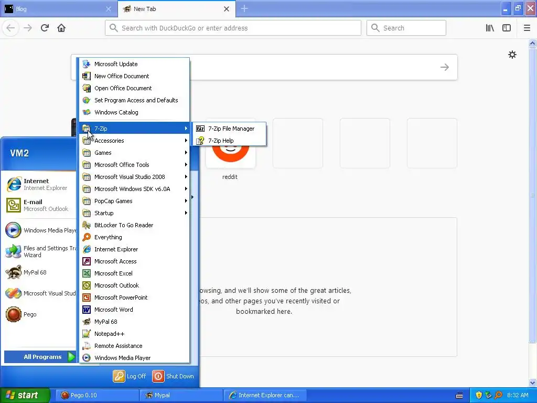
Task: Open Set Program Access and Defaults
Action: tap(134, 100)
